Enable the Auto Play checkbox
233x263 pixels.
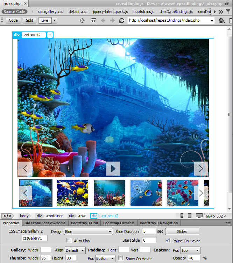point(69,240)
